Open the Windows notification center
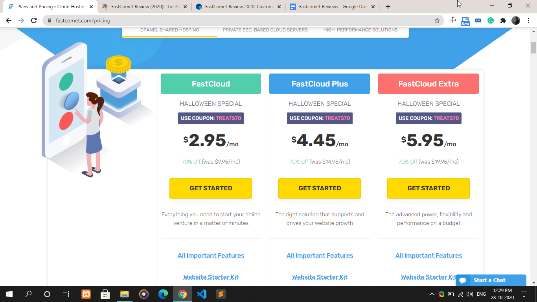Image resolution: width=537 pixels, height=302 pixels. coord(524,294)
